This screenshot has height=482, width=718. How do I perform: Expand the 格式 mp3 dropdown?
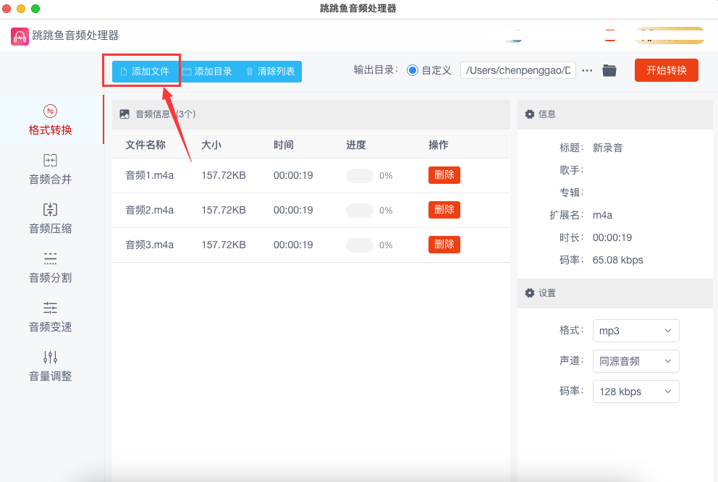(x=635, y=331)
